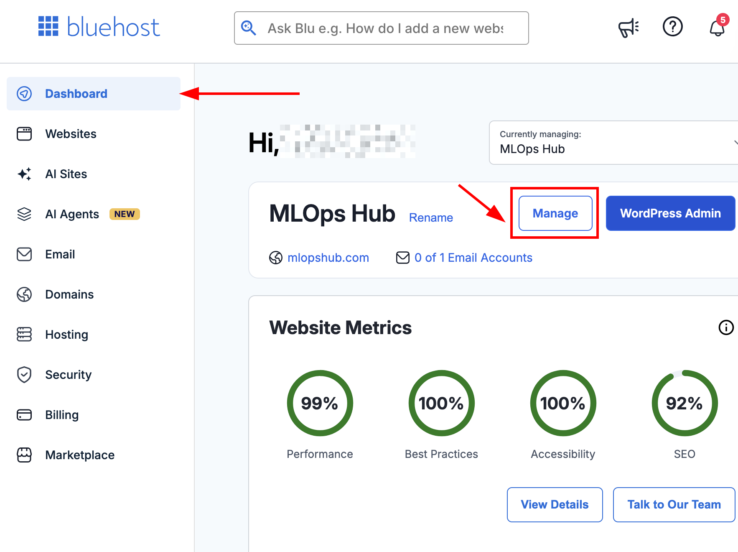This screenshot has width=738, height=552.
Task: Open Security in the sidebar
Action: point(94,375)
